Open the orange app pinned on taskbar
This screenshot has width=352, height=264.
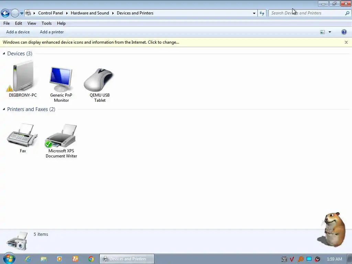click(75, 259)
